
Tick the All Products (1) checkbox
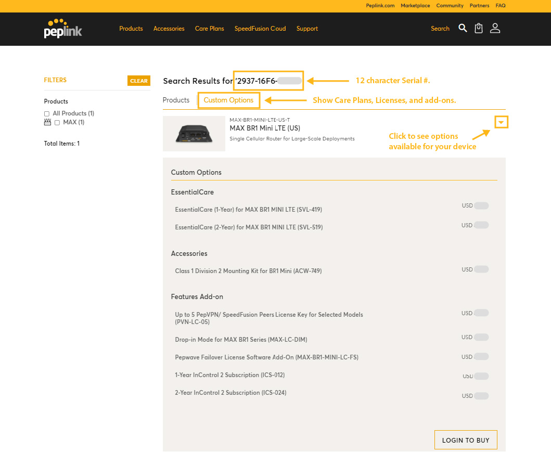(x=47, y=114)
